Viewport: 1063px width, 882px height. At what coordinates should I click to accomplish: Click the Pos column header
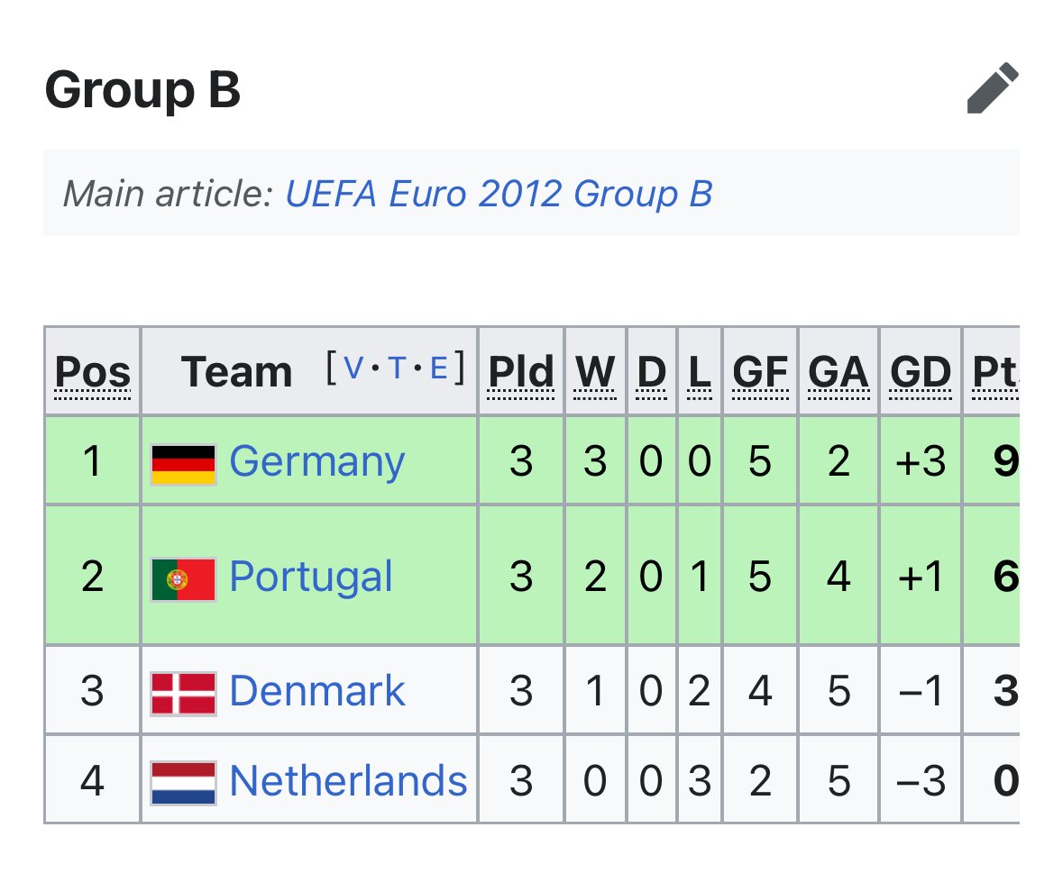[93, 372]
